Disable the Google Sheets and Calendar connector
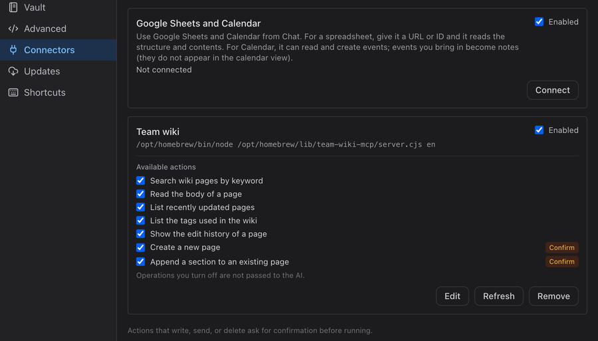 tap(540, 22)
